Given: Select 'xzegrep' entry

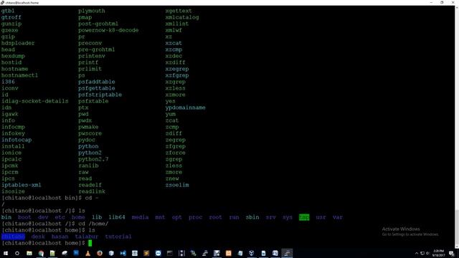Looking at the screenshot, I should pyautogui.click(x=177, y=69).
